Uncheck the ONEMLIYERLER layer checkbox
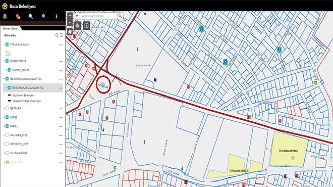The width and height of the screenshot is (333, 187). 7,61
